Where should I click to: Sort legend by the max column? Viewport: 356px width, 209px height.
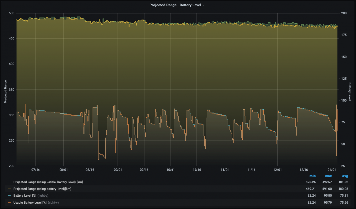pos(328,176)
